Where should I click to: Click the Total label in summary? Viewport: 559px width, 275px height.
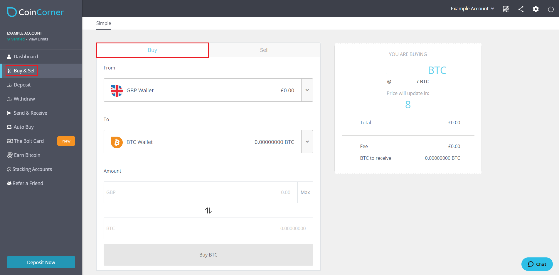[x=365, y=123]
